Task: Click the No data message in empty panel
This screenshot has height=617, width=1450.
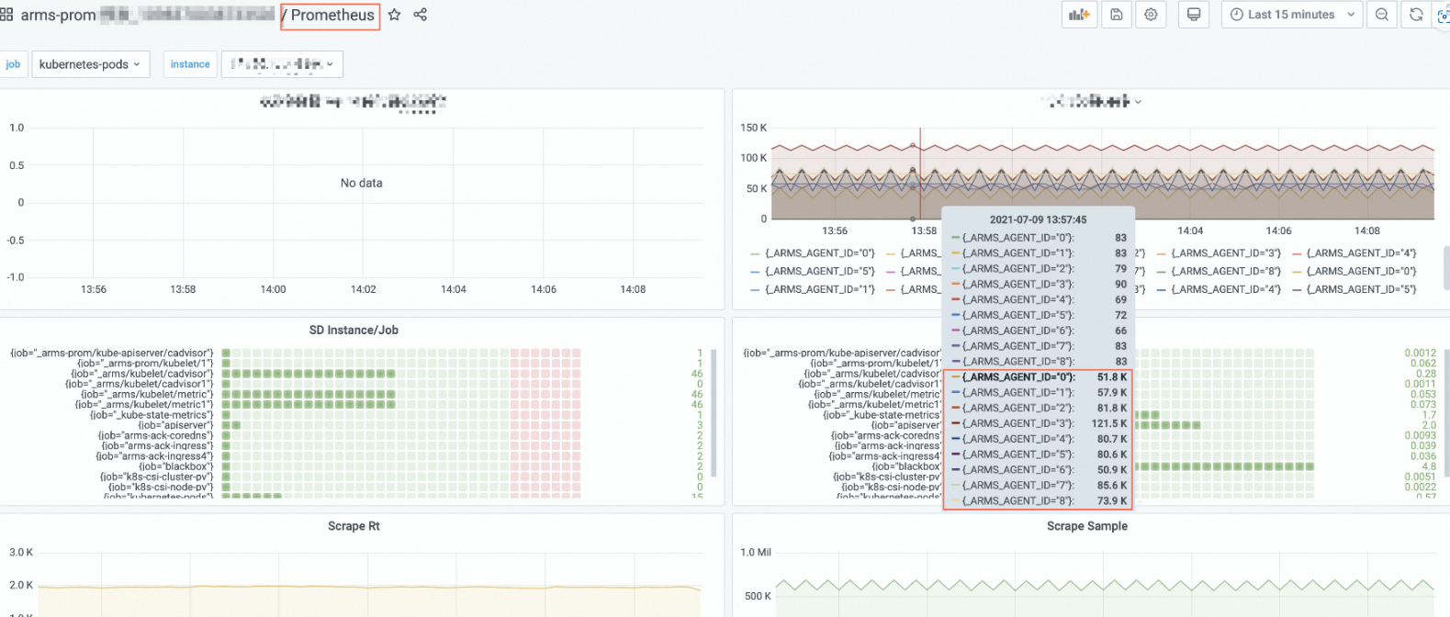Action: [361, 184]
